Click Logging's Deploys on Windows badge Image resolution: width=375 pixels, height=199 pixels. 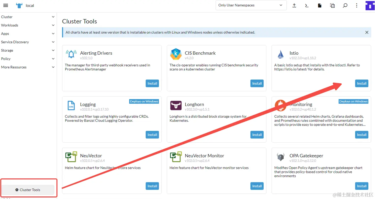pyautogui.click(x=144, y=101)
